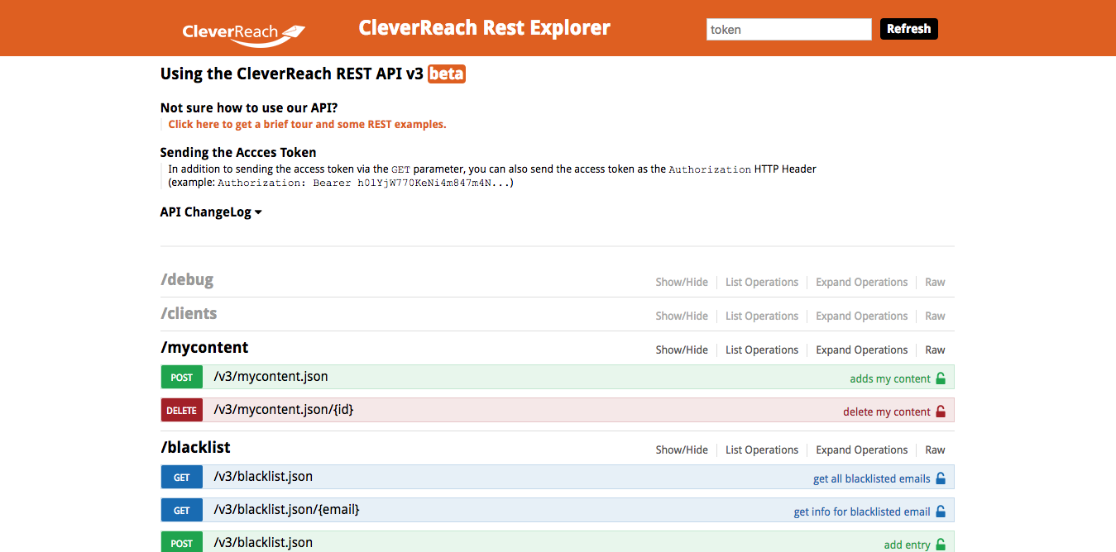Screen dimensions: 1116x552
Task: Select List Operations for /mycontent
Action: [x=762, y=350]
